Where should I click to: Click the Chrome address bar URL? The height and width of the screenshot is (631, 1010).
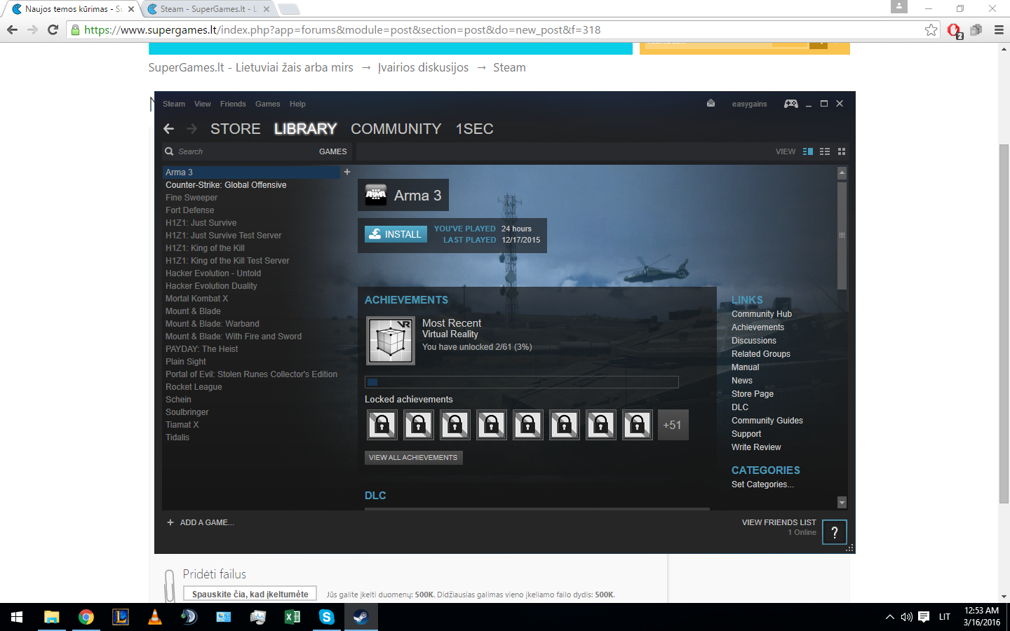342,29
